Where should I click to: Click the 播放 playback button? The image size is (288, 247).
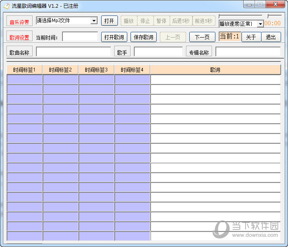129,21
